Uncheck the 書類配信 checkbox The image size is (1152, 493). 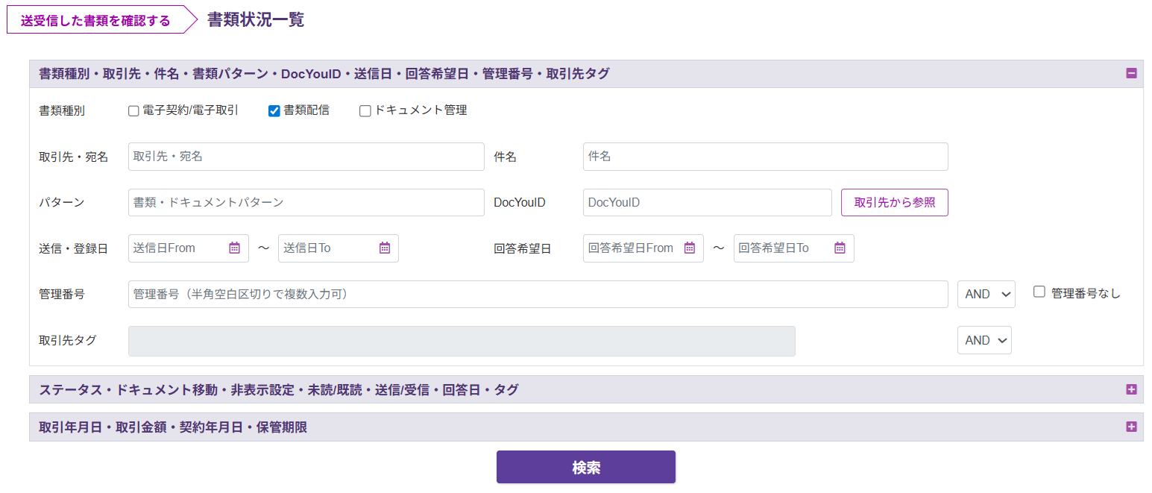coord(274,111)
